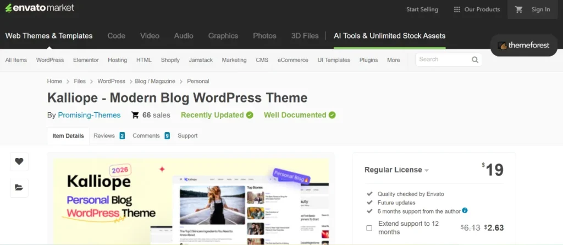
Task: Click the '66 sales' text
Action: tap(156, 115)
